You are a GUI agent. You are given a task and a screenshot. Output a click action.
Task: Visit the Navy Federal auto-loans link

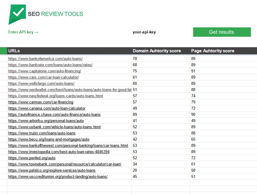55,96
